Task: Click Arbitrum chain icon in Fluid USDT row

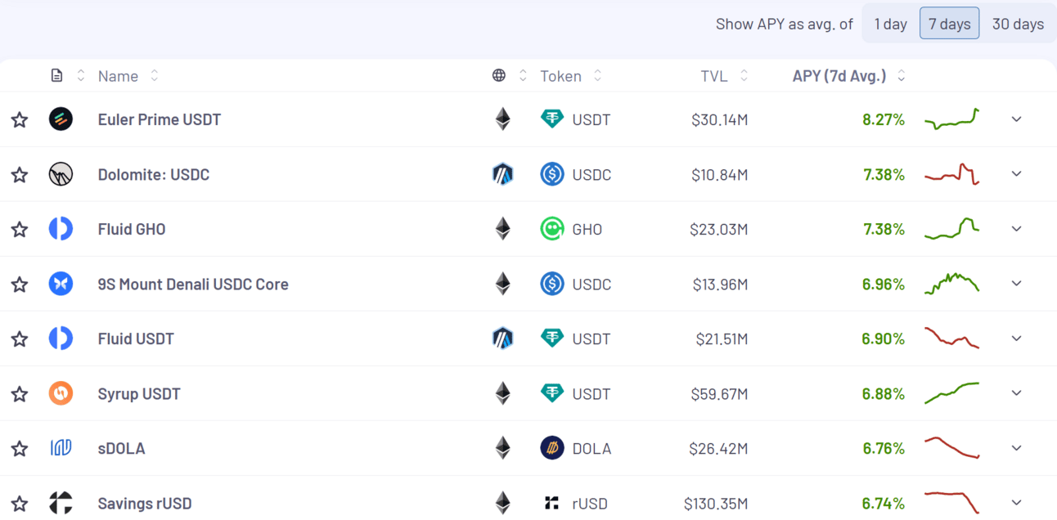Action: click(502, 338)
